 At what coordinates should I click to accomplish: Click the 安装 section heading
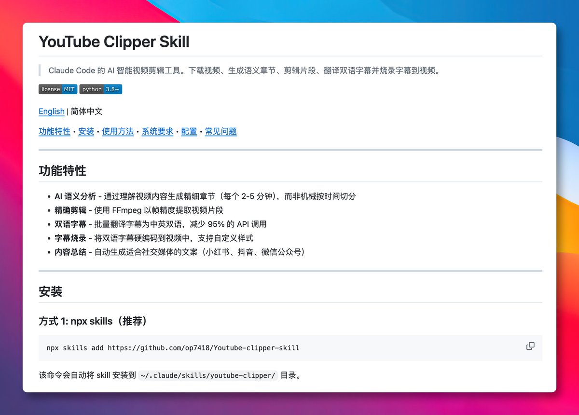(51, 291)
